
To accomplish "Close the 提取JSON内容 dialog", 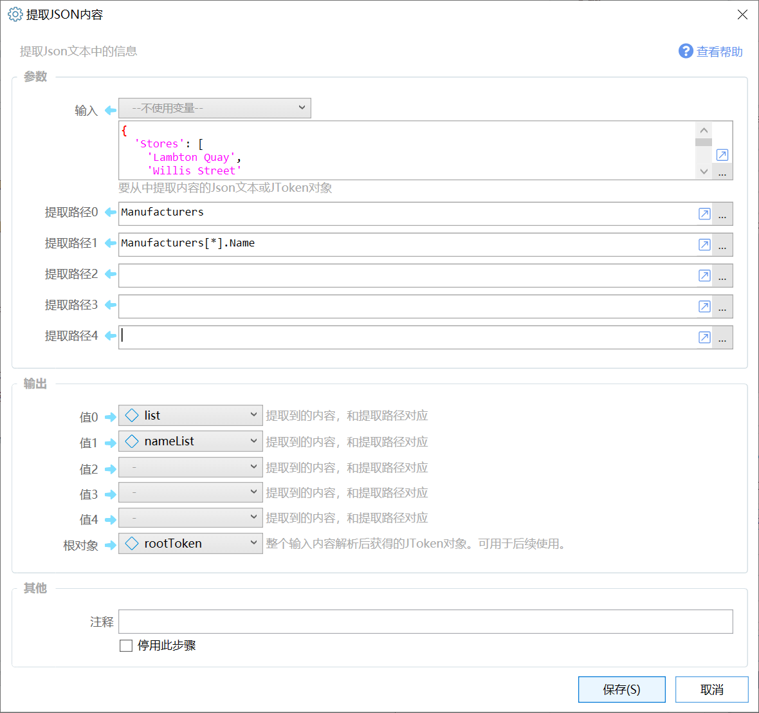I will tap(742, 15).
